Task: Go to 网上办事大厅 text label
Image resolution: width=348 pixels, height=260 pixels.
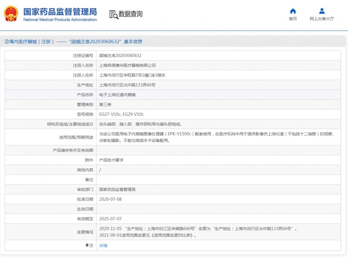Action: (322, 19)
